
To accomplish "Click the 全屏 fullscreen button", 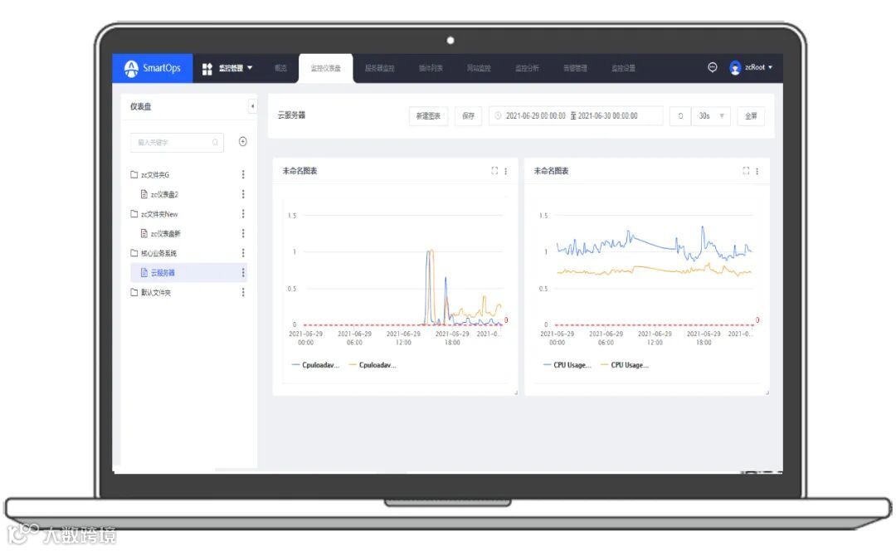I will click(x=751, y=116).
